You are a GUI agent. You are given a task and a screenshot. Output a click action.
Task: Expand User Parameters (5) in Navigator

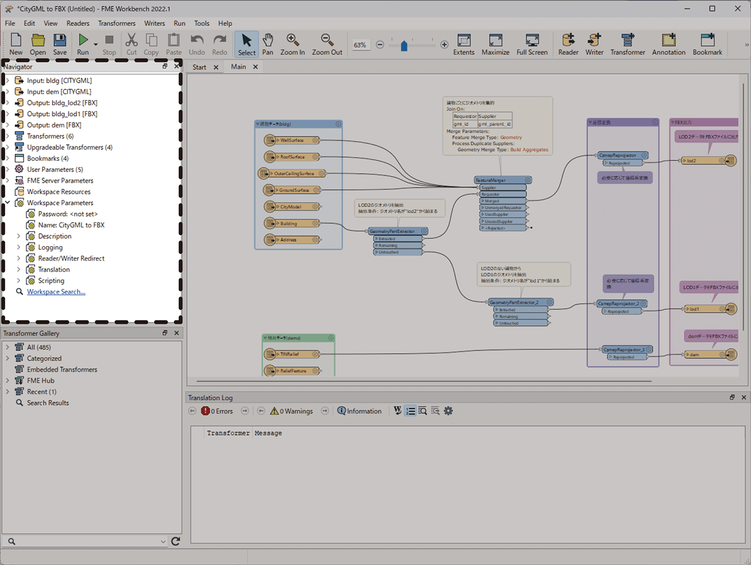pyautogui.click(x=7, y=169)
